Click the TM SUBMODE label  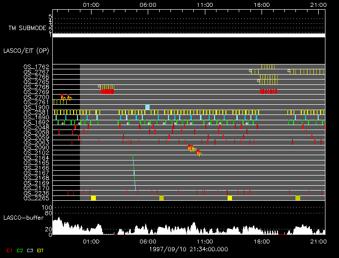pos(27,28)
